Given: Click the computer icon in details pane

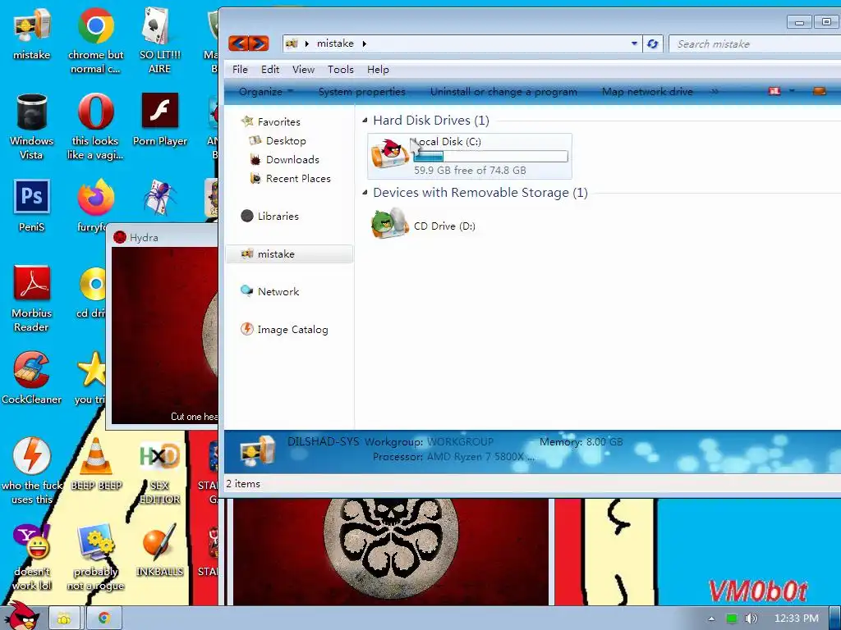Looking at the screenshot, I should click(x=257, y=451).
